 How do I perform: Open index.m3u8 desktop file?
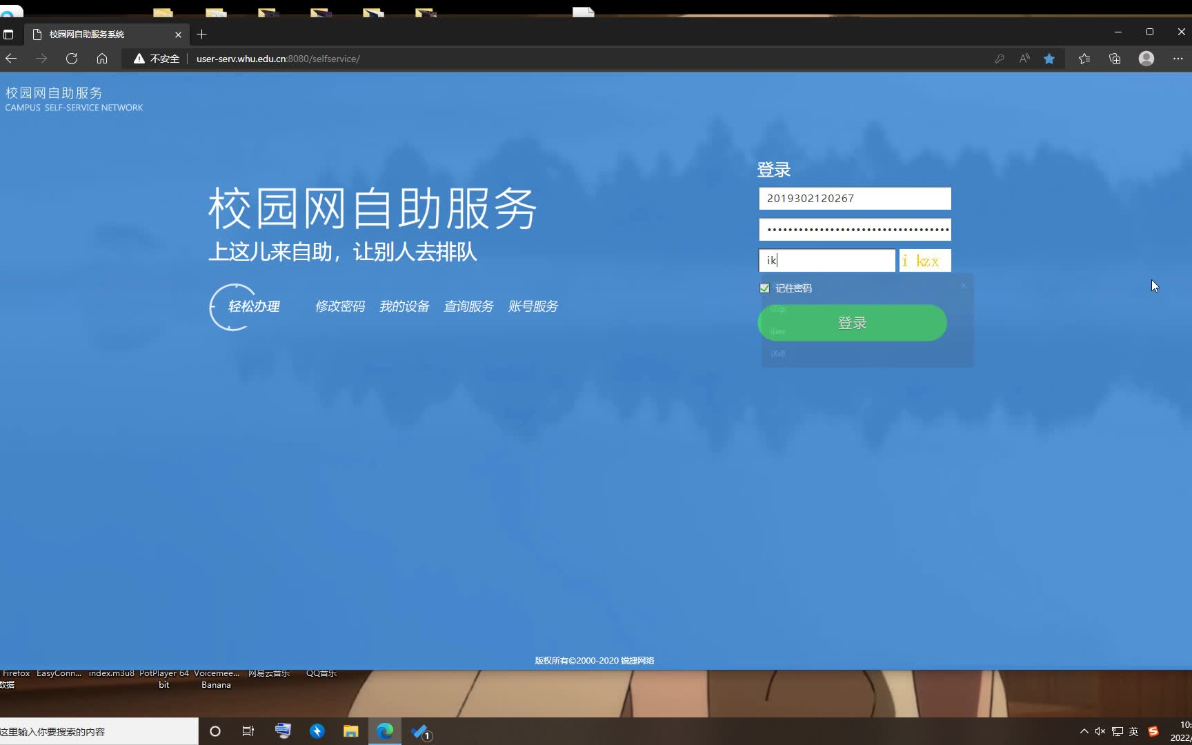(112, 674)
